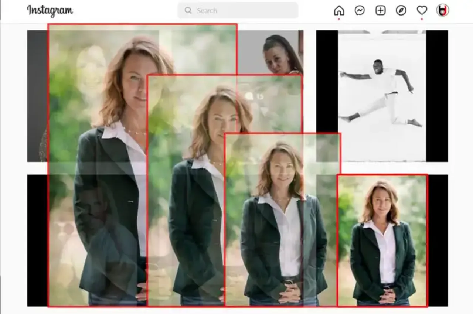Select the smallest red-framed blazer portrait
473x314 pixels.
point(382,240)
